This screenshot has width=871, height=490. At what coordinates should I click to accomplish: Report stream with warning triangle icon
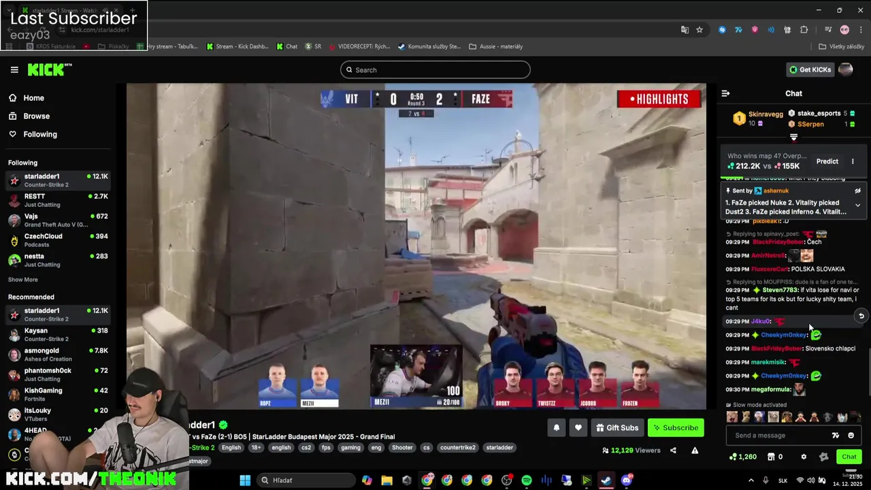coord(695,451)
